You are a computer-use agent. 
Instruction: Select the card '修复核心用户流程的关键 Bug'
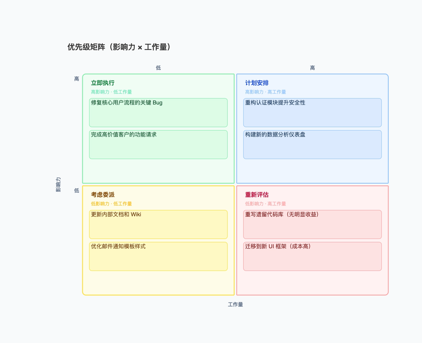(158, 112)
